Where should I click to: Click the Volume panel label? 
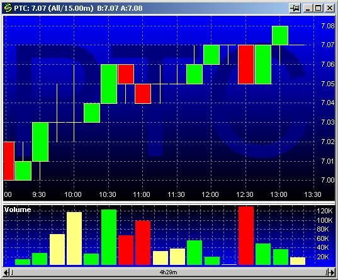pyautogui.click(x=18, y=210)
